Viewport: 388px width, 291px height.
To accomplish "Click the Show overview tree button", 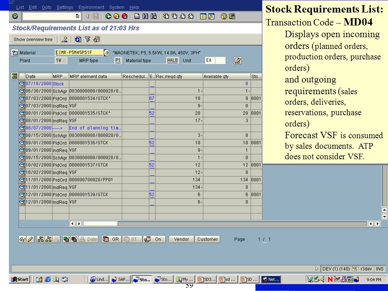I will pos(33,39).
